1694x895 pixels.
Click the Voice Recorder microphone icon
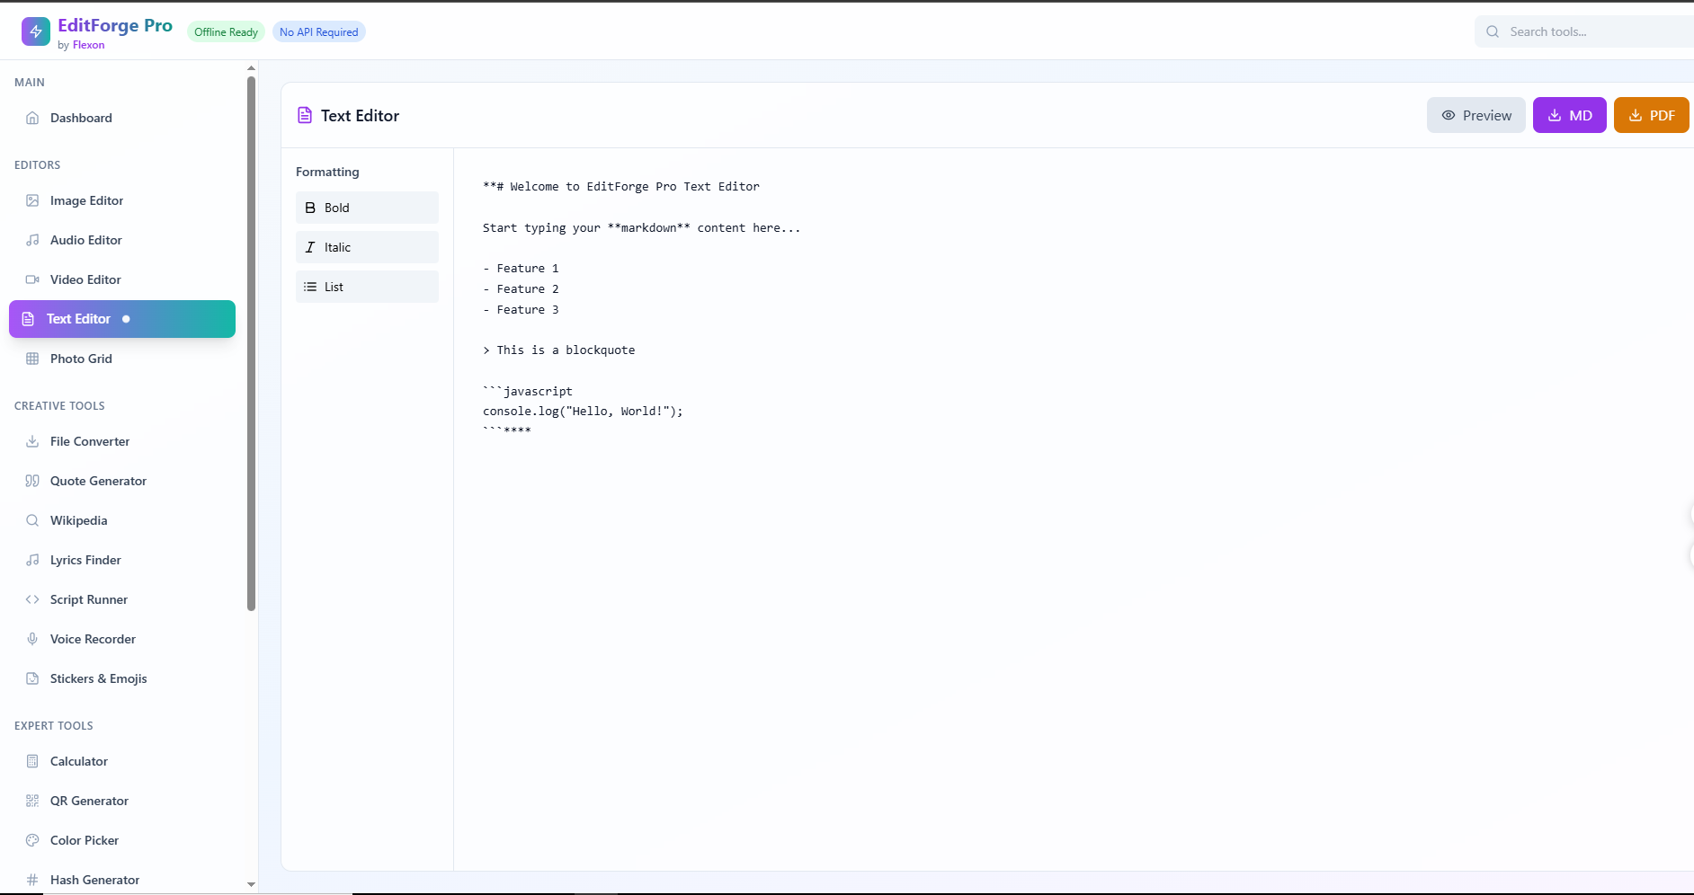(x=32, y=639)
